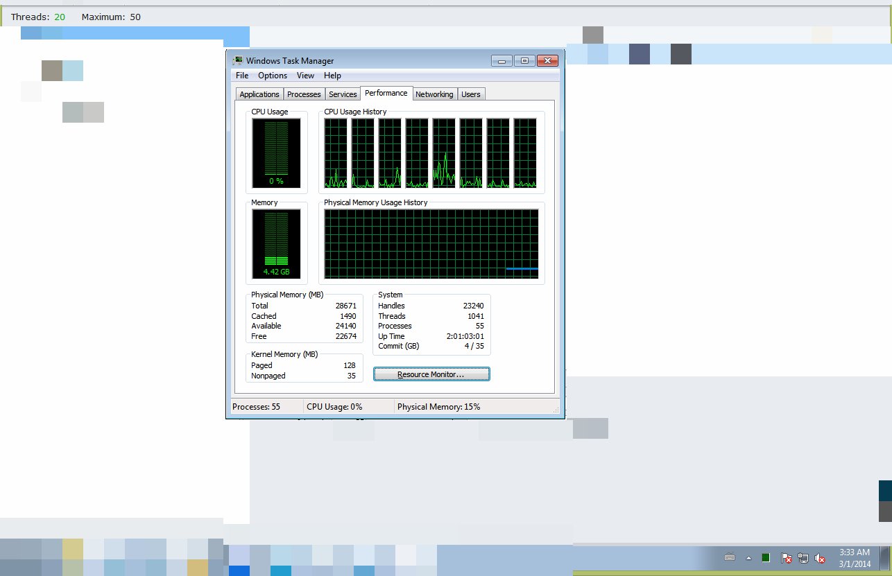Image resolution: width=892 pixels, height=576 pixels.
Task: Click the green Task Manager tray icon
Action: 766,557
